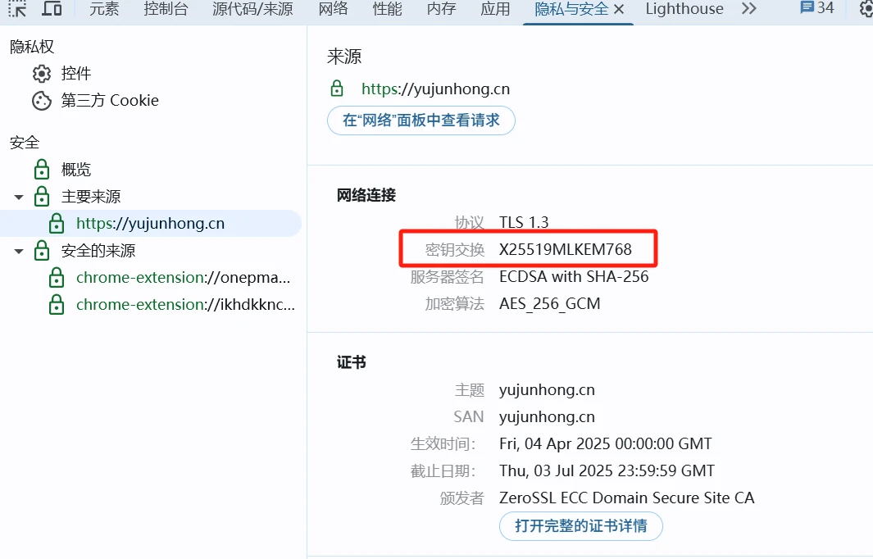
Task: Click the gear icon next to 控件
Action: (41, 74)
